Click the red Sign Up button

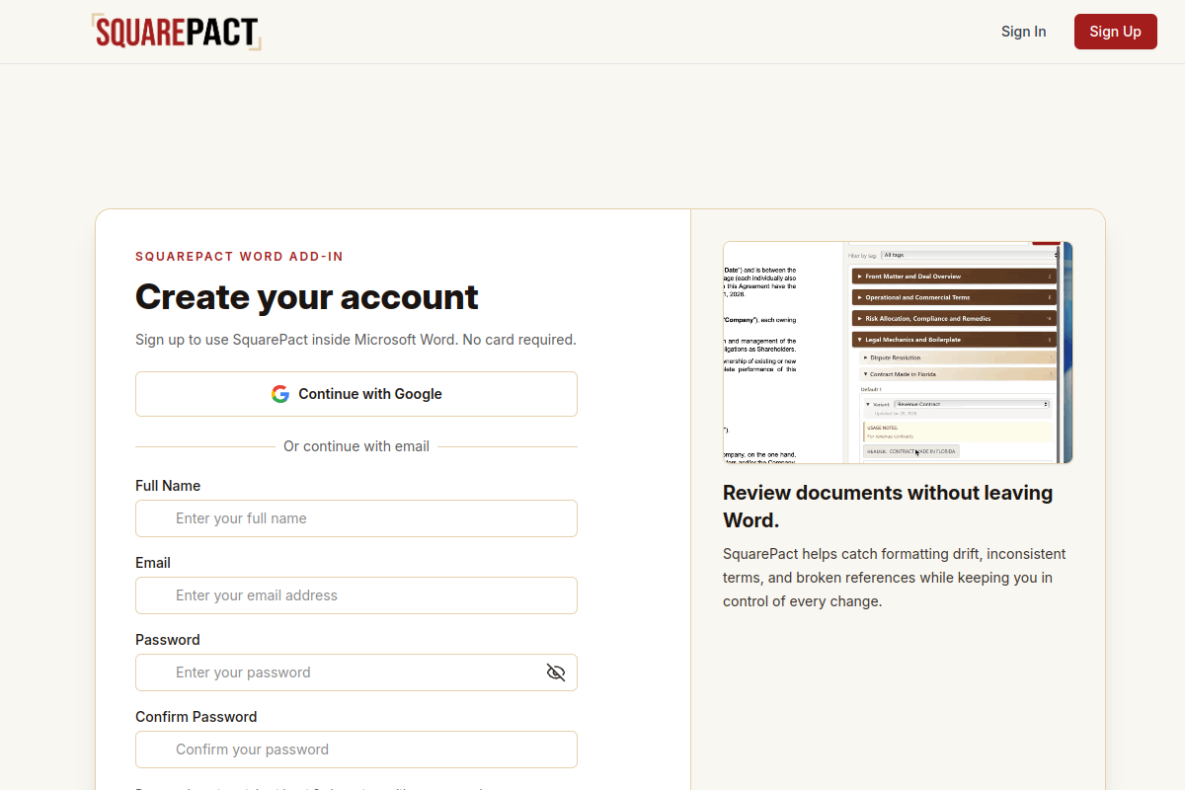1115,32
